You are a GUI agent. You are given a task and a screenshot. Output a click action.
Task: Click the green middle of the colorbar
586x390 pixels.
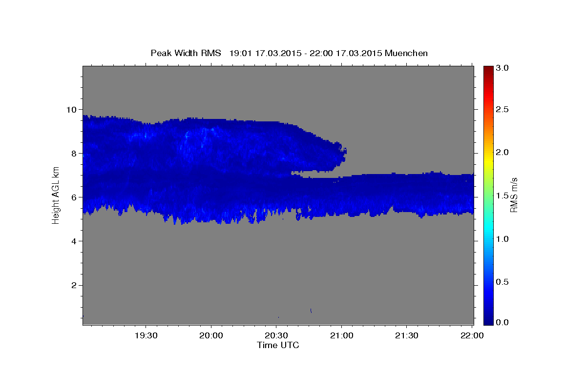[488, 195]
